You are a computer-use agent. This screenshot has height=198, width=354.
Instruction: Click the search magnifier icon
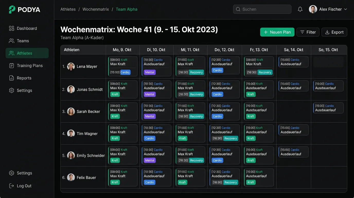click(238, 9)
